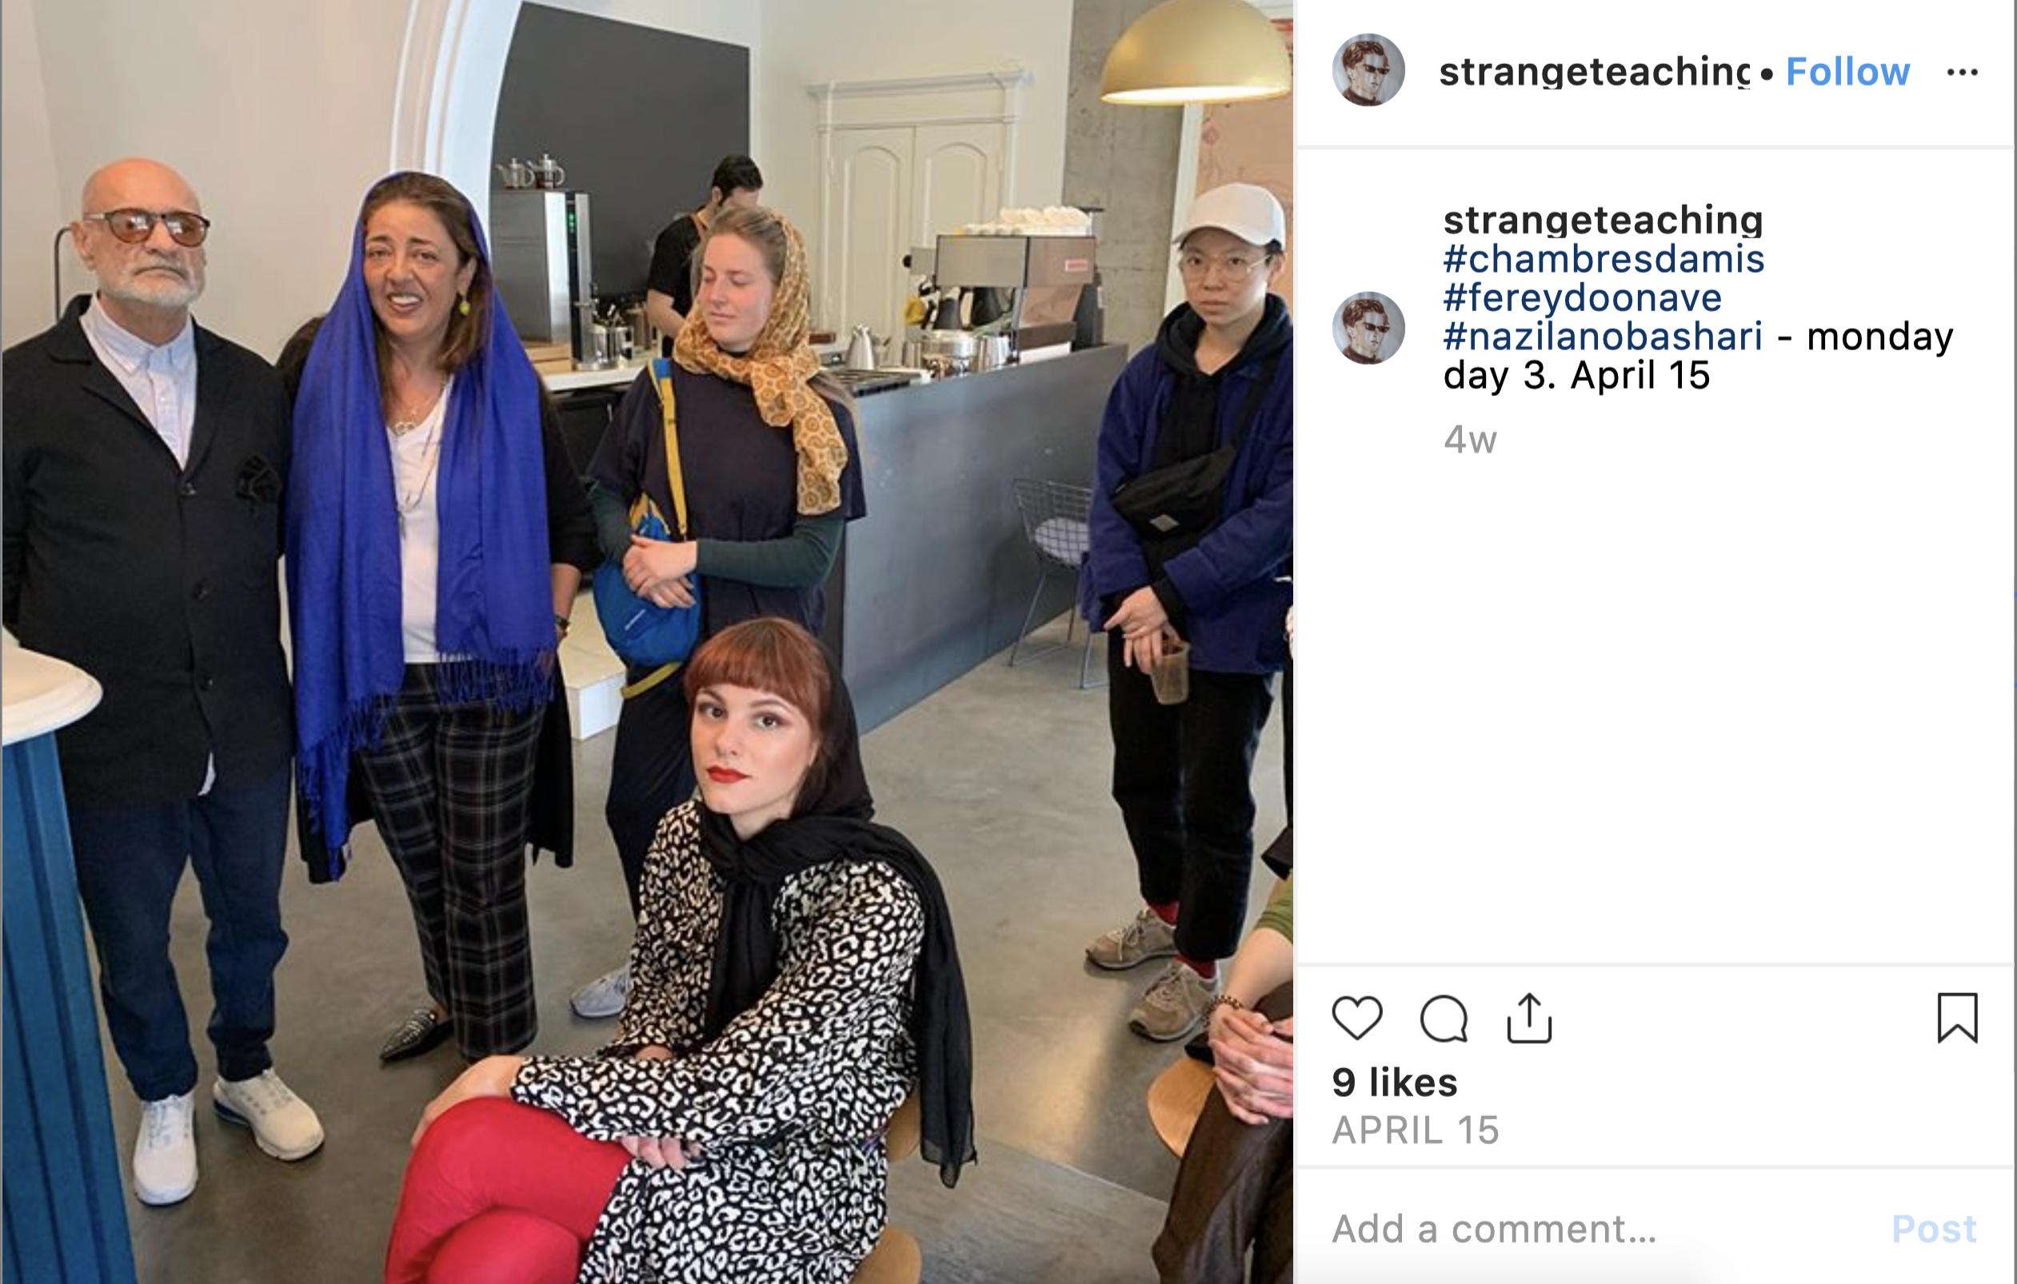Viewport: 2017px width, 1284px height.
Task: Open the #fereydoonave hashtag
Action: pos(1582,297)
